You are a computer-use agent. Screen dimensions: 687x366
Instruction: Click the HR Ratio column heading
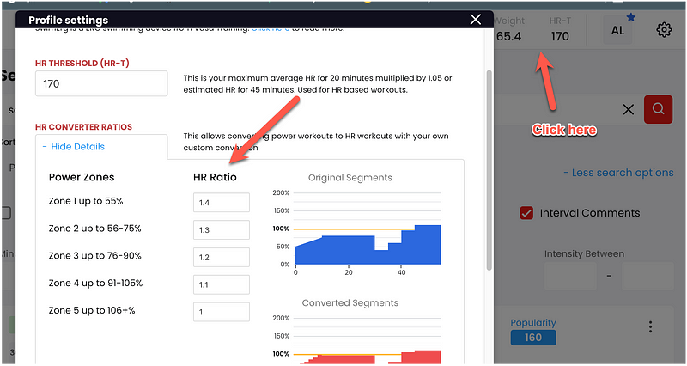coord(215,177)
